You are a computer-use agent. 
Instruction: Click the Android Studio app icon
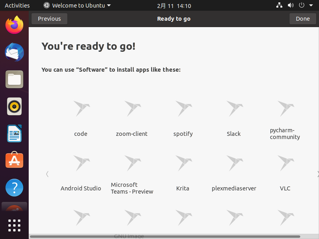82,163
